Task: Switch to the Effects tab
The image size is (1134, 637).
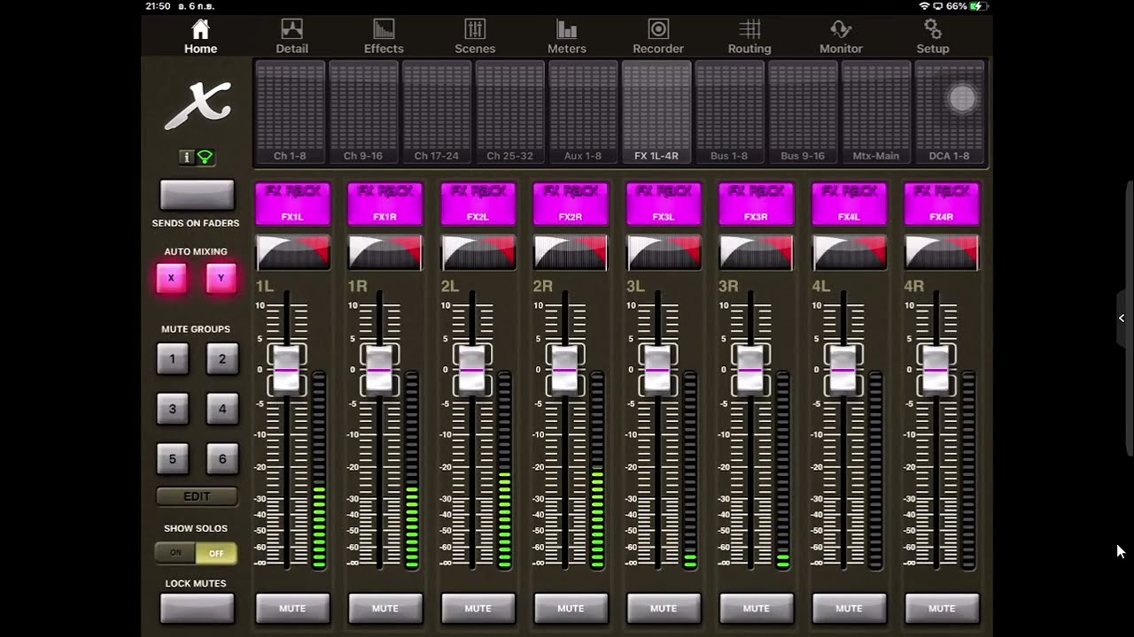Action: pos(384,37)
